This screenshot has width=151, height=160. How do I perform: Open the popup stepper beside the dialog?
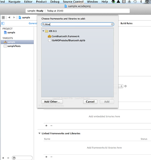[121, 86]
